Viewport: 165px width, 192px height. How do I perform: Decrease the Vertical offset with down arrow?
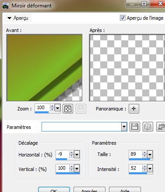pyautogui.click(x=71, y=170)
